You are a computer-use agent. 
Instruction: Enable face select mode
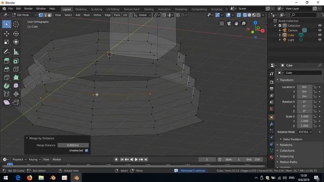click(x=50, y=15)
